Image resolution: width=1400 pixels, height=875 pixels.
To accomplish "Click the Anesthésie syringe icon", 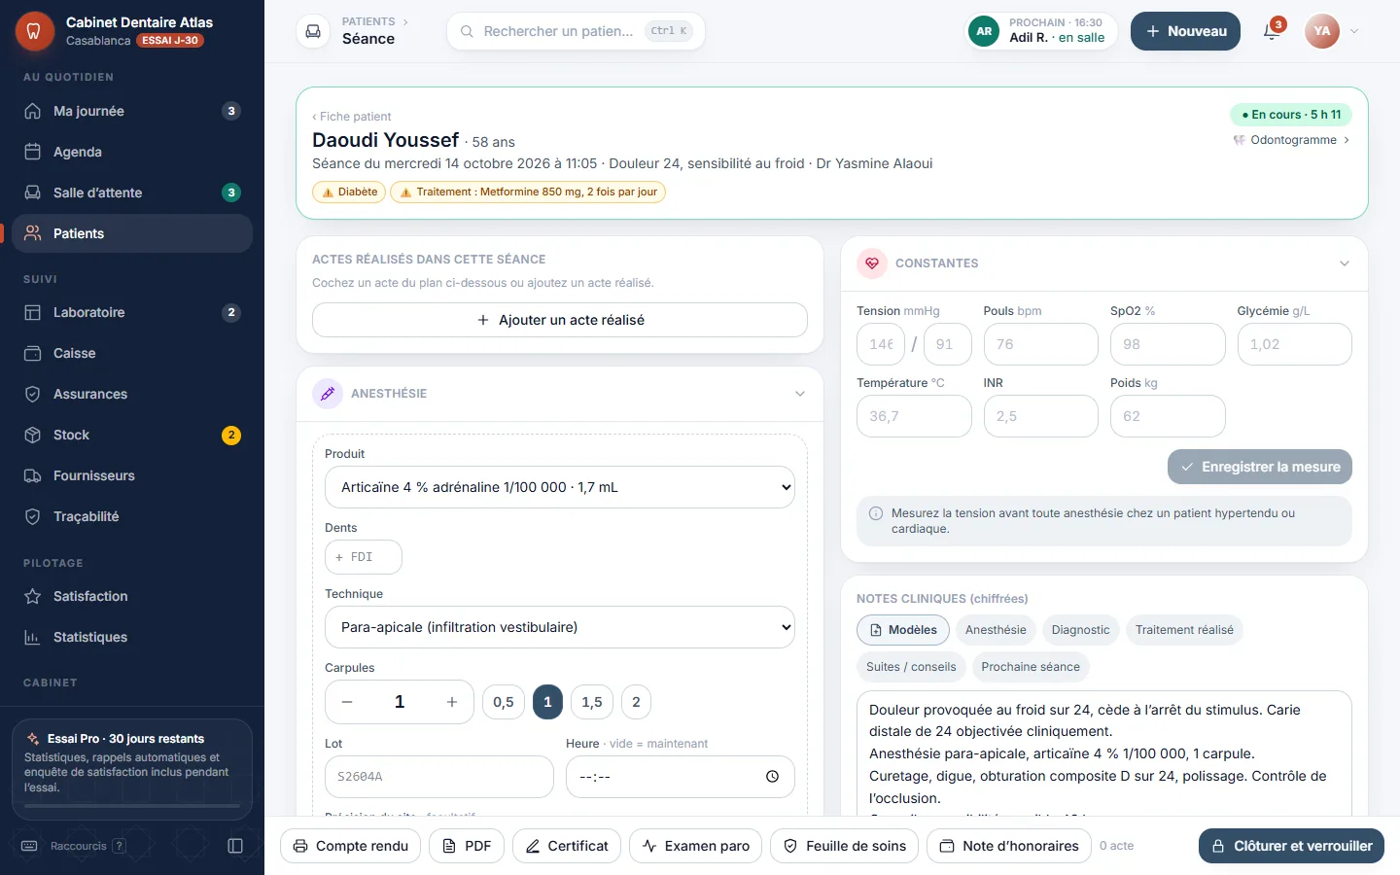I will coord(328,394).
